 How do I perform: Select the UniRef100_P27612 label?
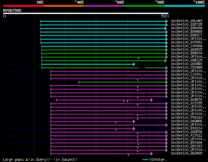pos(187,136)
